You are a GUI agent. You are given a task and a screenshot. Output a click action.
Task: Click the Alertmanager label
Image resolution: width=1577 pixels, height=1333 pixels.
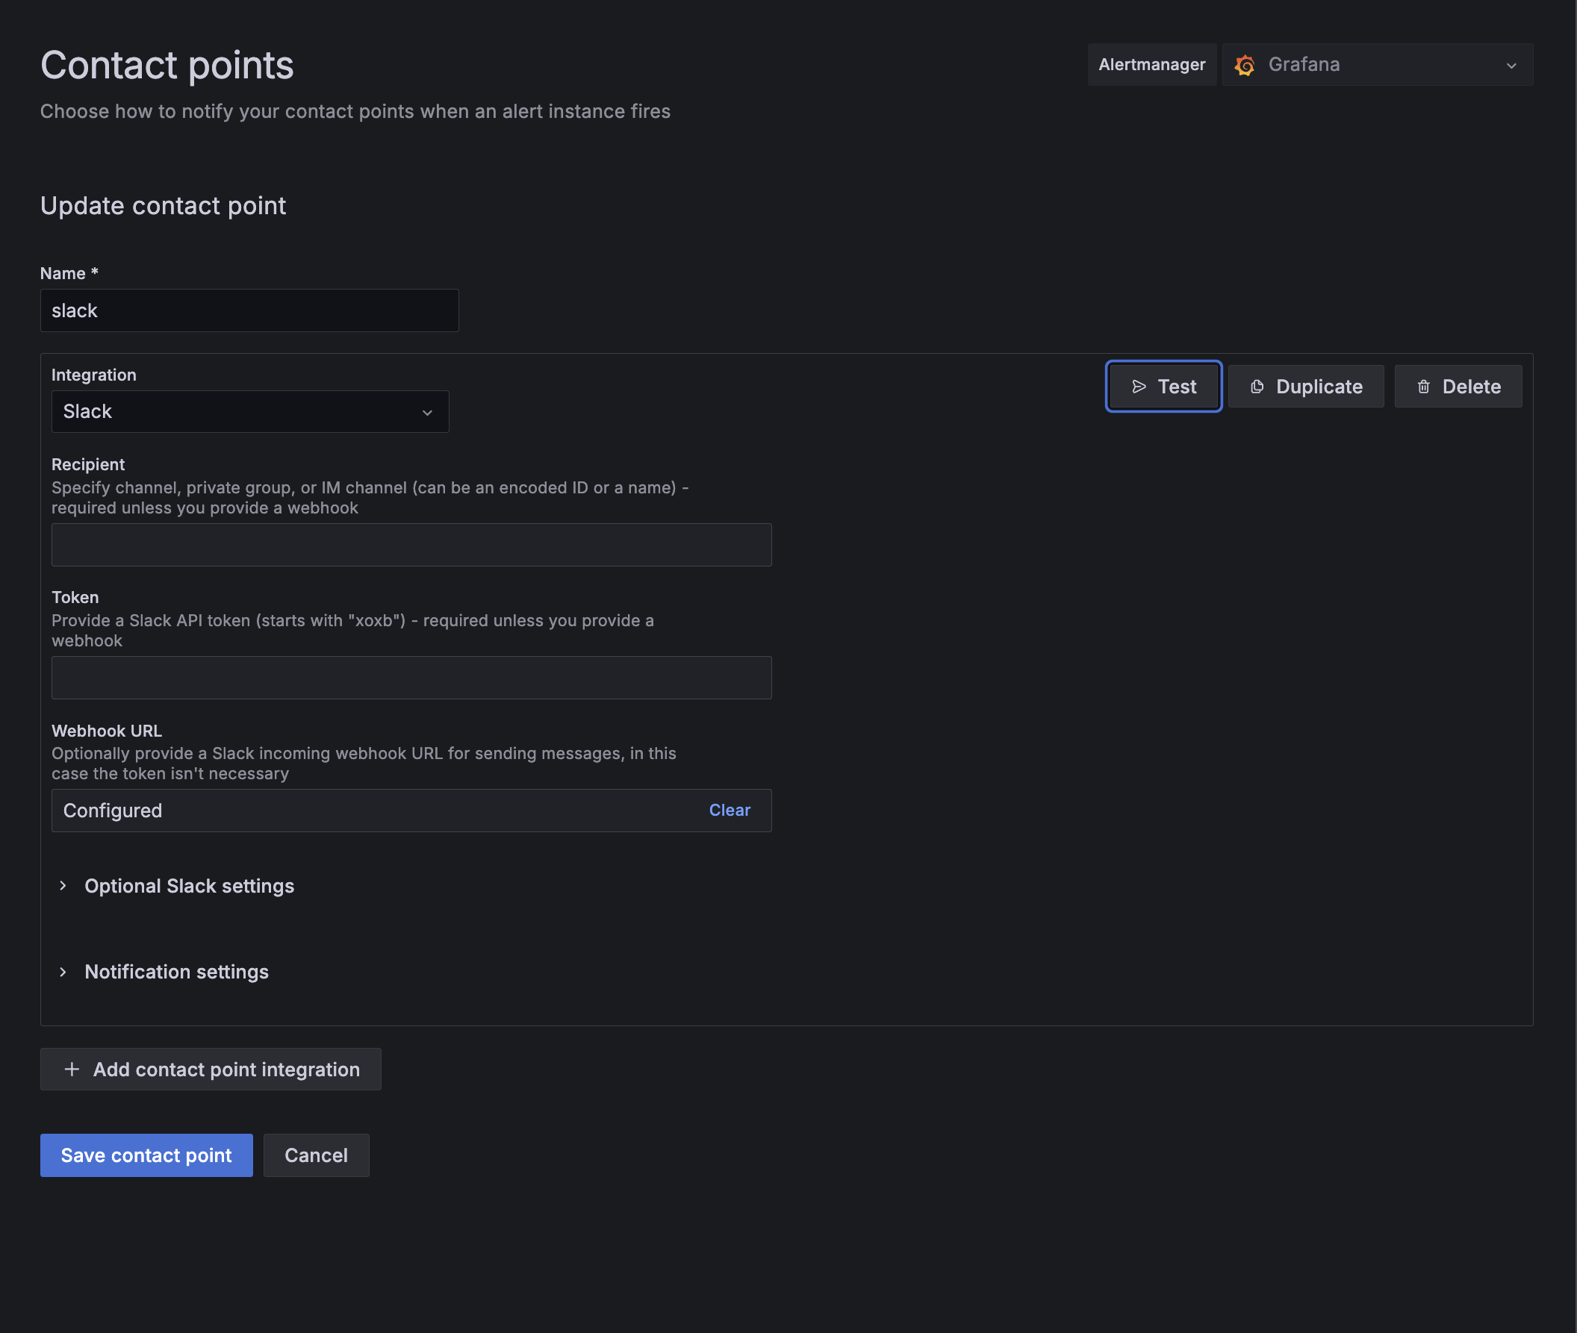(x=1151, y=65)
